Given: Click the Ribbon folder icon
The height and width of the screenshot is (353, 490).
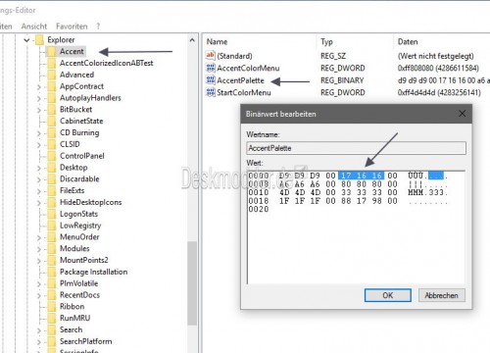Looking at the screenshot, I should coord(51,307).
